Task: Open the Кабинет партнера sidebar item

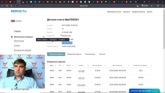Action: click(22, 89)
